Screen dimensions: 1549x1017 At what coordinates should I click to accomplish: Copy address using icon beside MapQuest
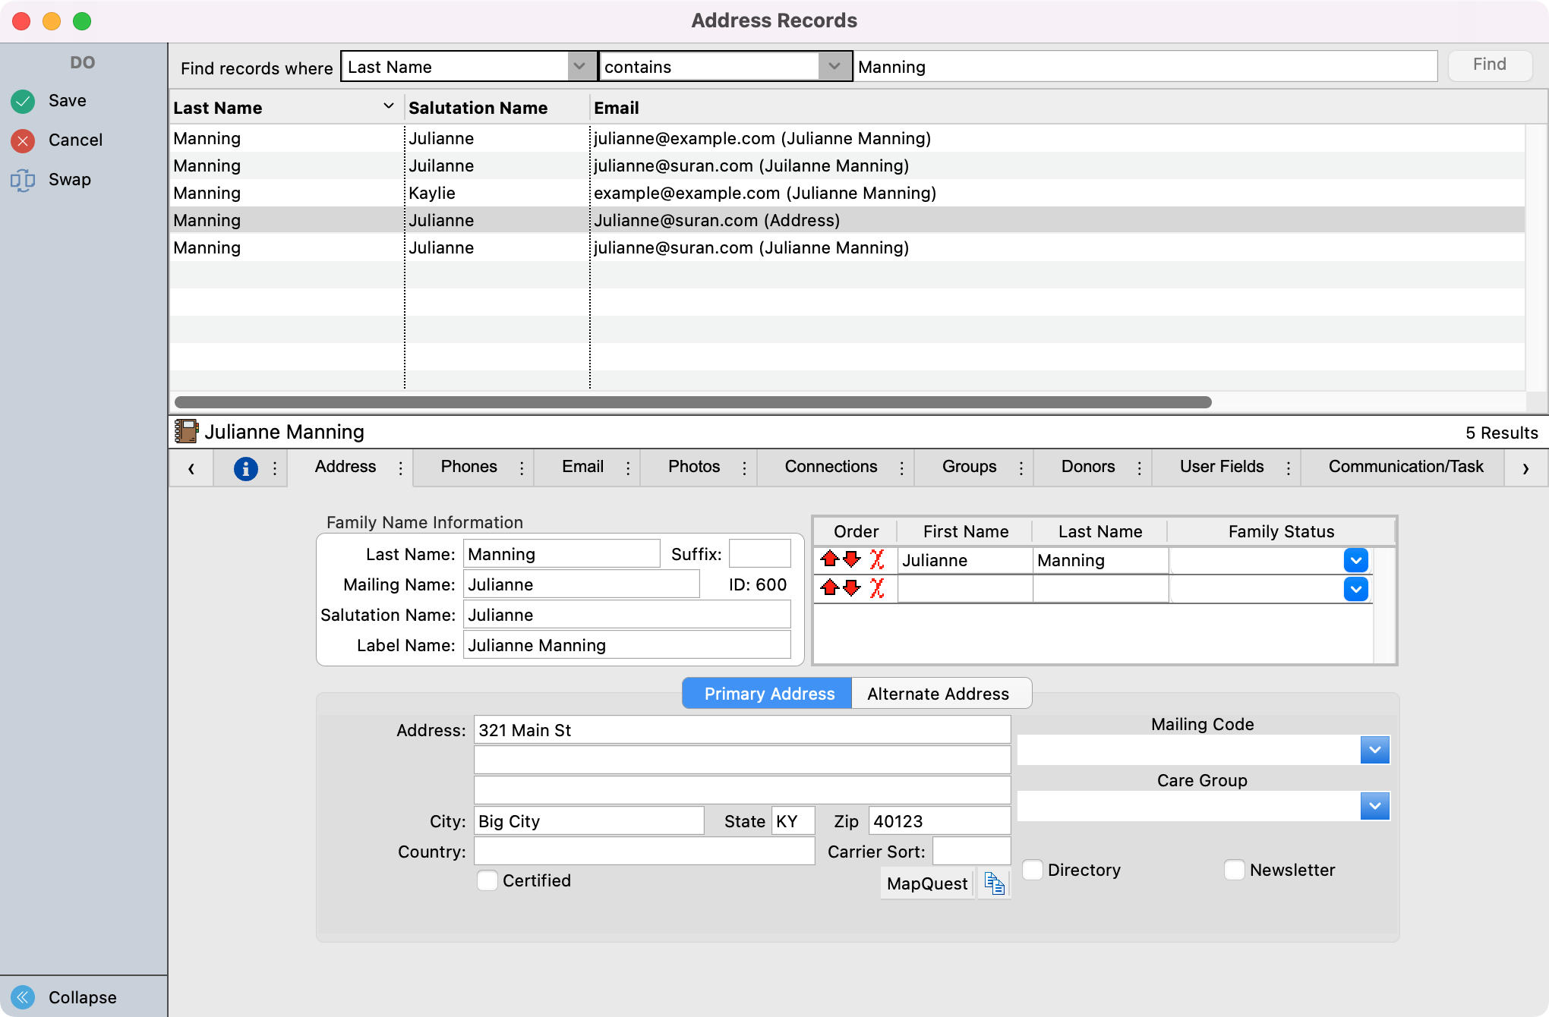[x=994, y=883]
